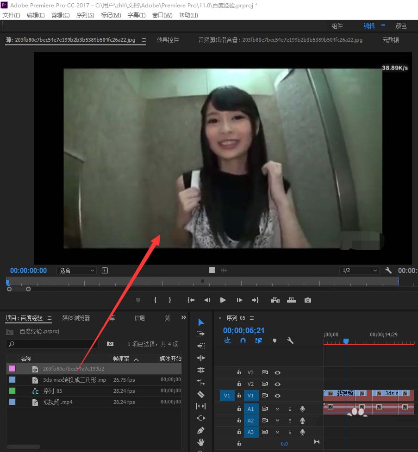This screenshot has width=418, height=452.
Task: Mute audio track A1
Action: tap(277, 409)
